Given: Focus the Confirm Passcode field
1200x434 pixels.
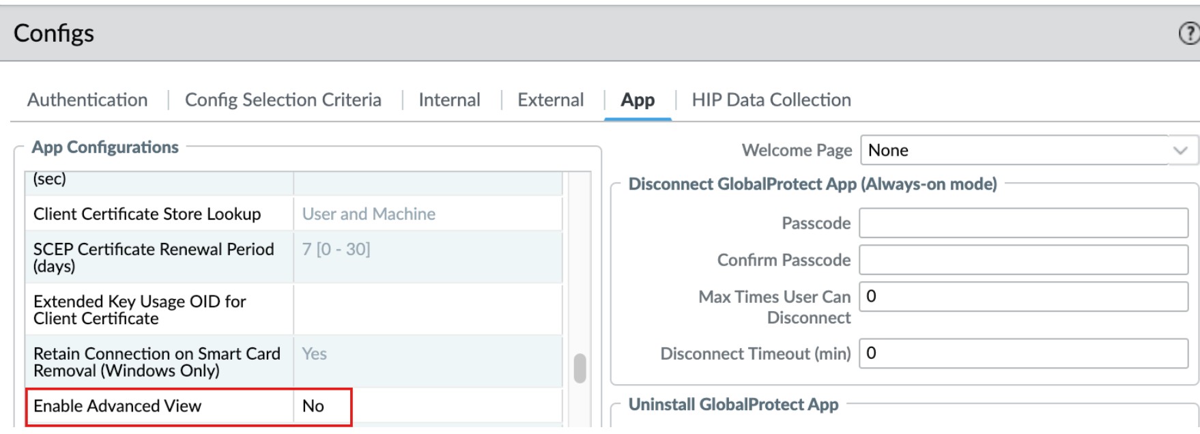Looking at the screenshot, I should [x=1023, y=260].
